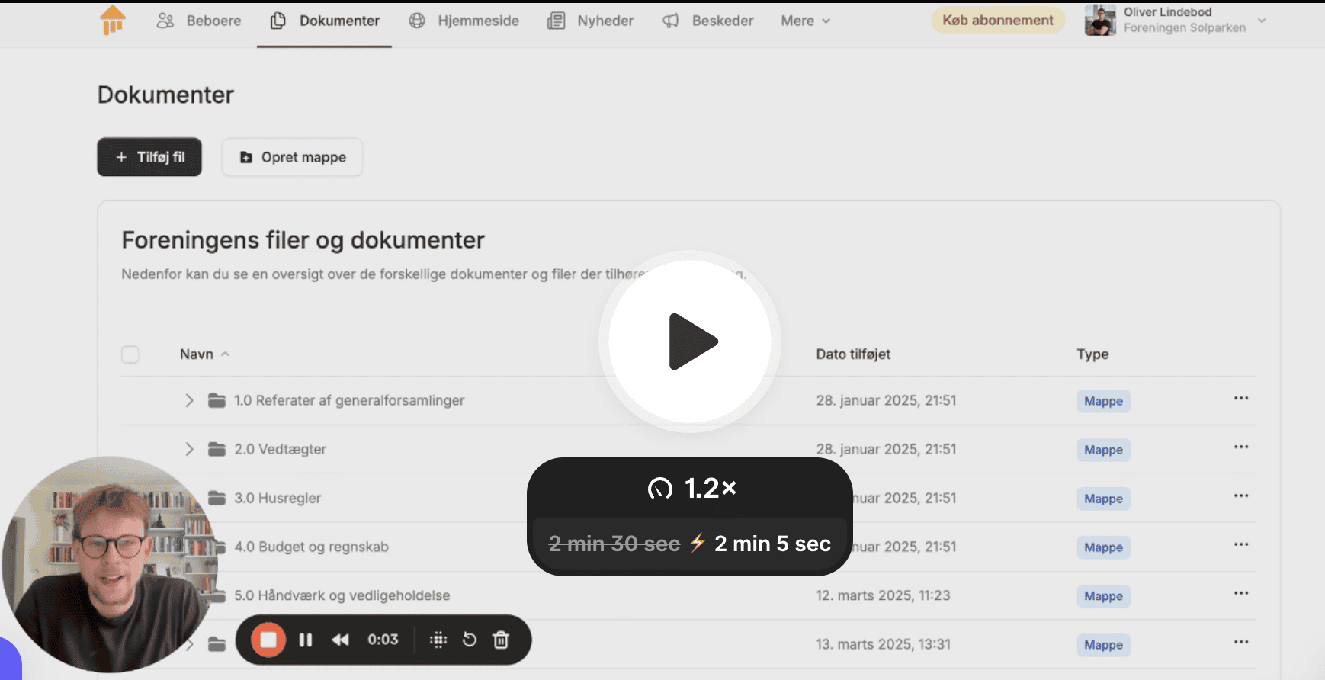Click the Opret mappe button

[x=292, y=157]
